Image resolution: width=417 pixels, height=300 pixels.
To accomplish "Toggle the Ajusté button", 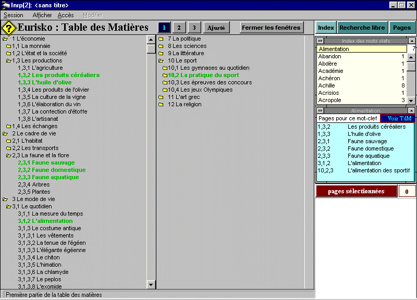I will point(216,28).
